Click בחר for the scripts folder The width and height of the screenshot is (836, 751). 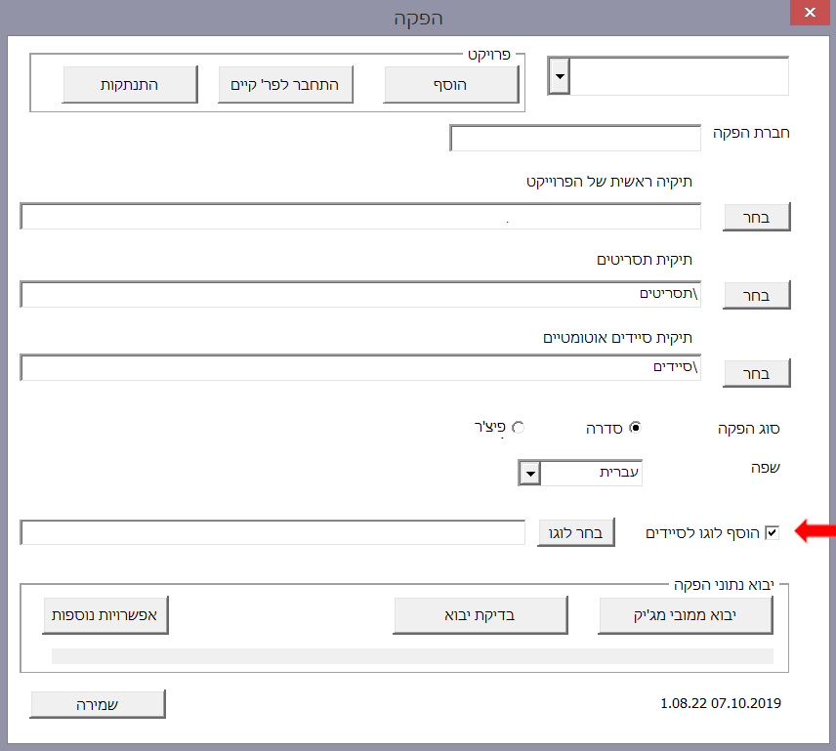coord(756,295)
